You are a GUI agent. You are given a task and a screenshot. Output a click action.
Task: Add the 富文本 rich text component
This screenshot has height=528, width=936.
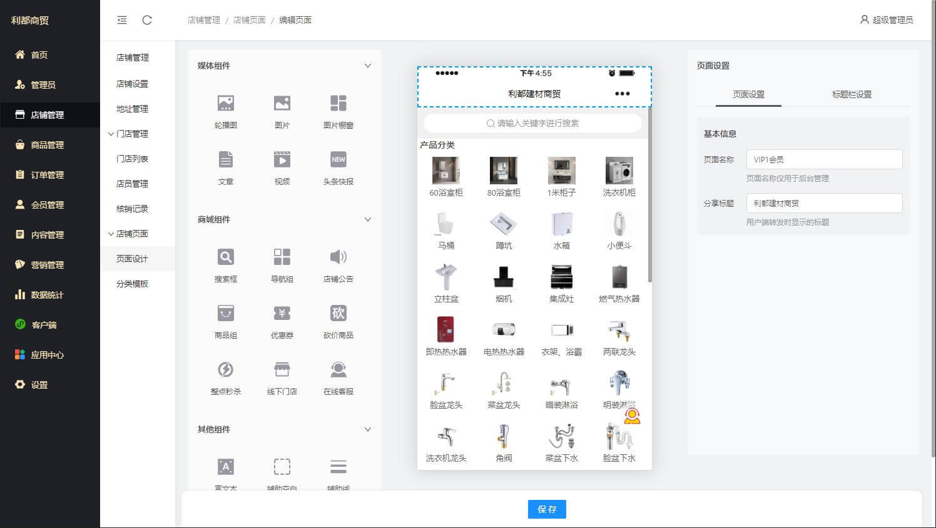click(x=225, y=474)
